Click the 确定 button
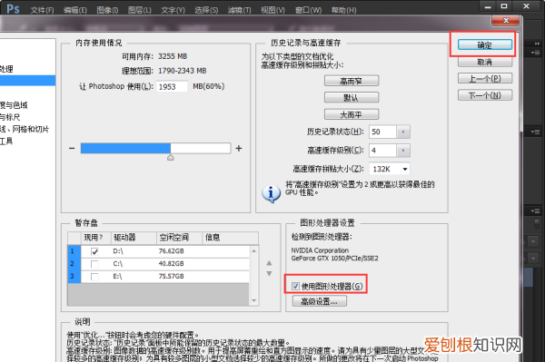The image size is (545, 362). coord(485,44)
